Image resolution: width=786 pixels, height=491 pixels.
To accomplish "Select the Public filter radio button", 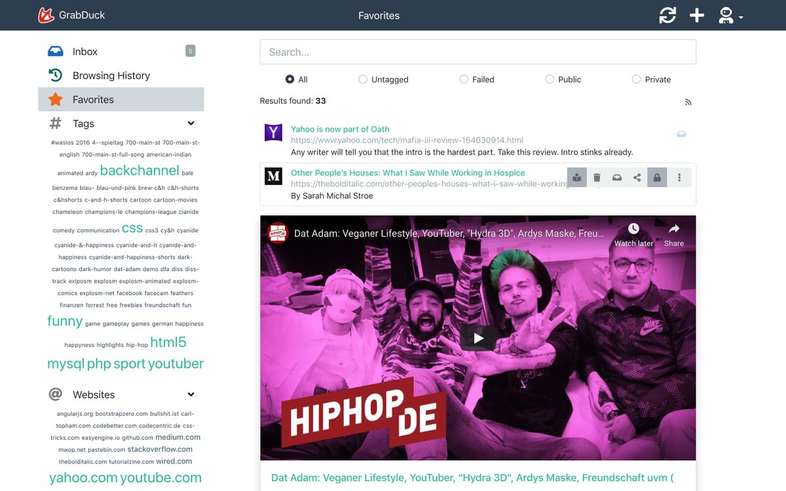I will point(550,79).
